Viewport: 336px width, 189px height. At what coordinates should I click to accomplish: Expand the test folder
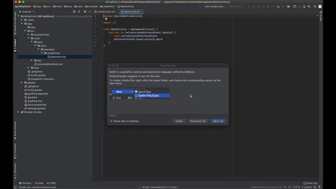pos(28,68)
